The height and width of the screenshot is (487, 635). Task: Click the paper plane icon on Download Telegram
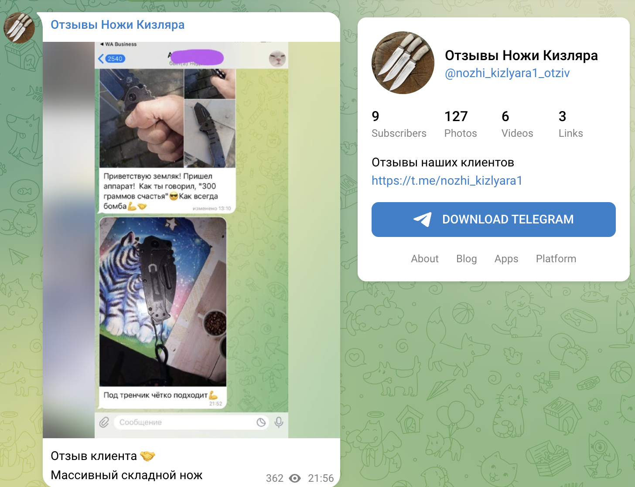(422, 219)
